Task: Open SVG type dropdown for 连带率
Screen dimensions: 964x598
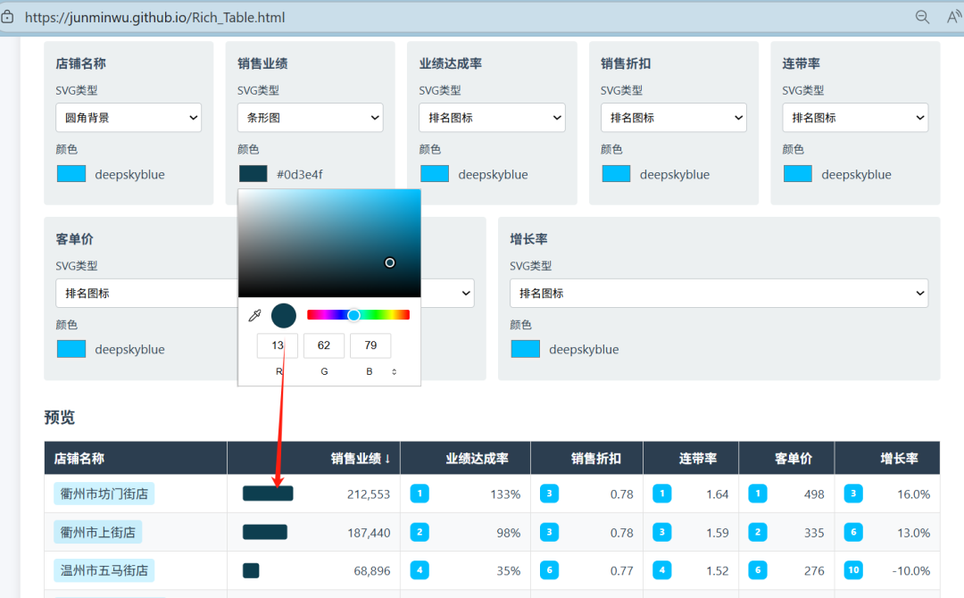Action: pos(855,118)
